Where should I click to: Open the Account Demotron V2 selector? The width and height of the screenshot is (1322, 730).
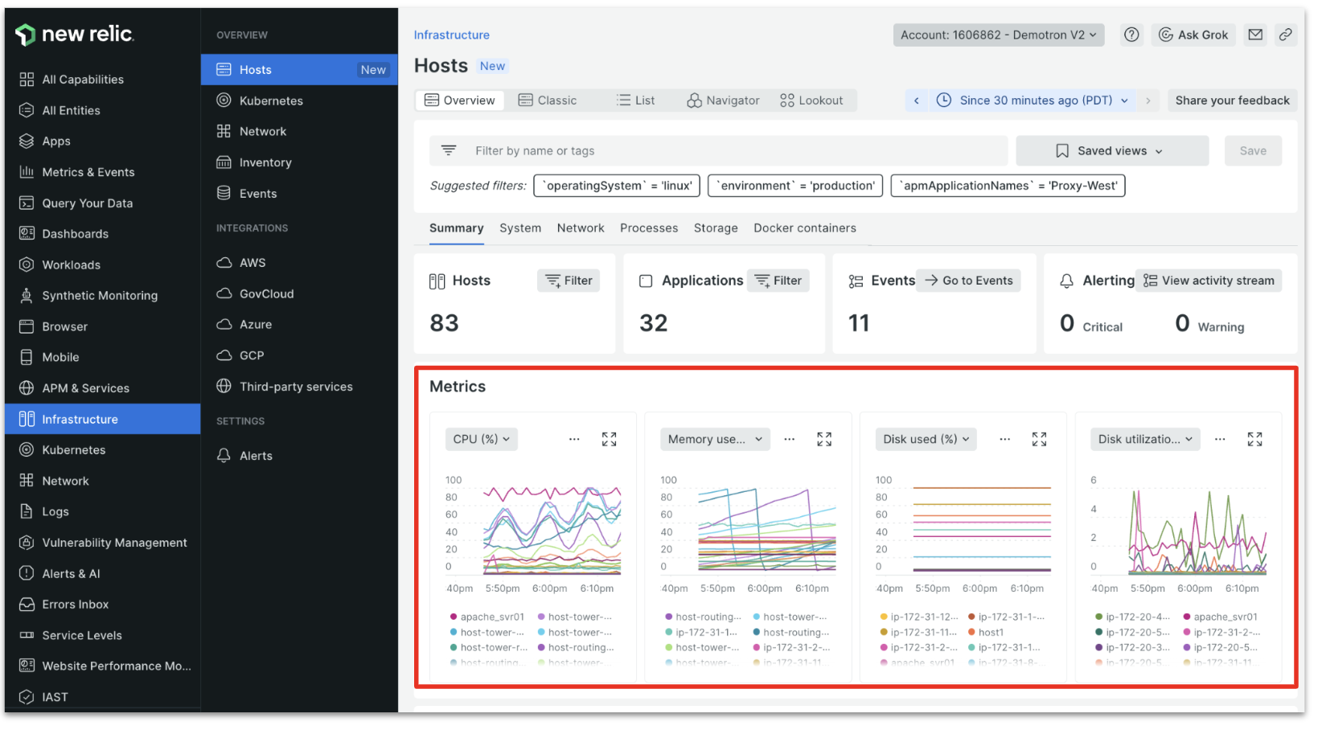tap(999, 35)
